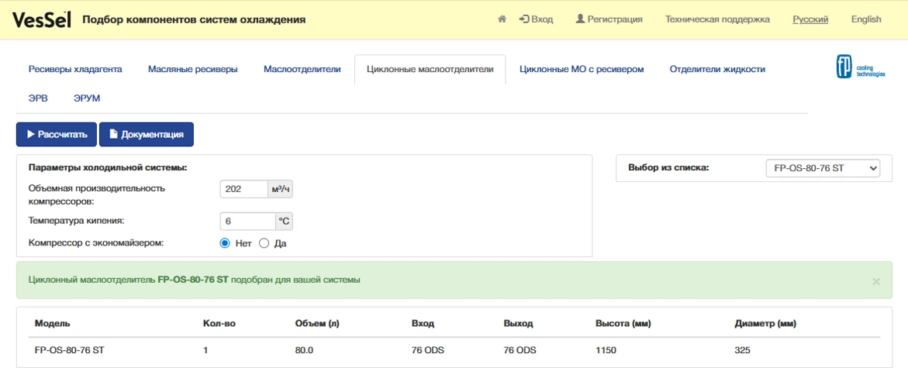Click the home icon in header
The width and height of the screenshot is (908, 378).
click(x=502, y=19)
